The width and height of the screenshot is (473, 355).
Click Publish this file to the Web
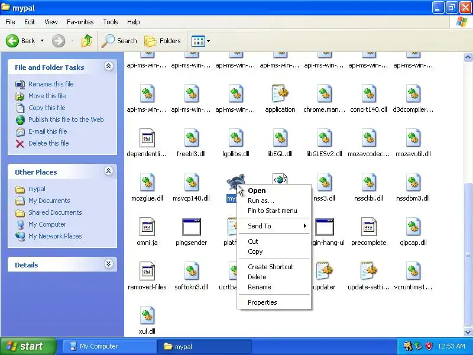click(x=66, y=120)
